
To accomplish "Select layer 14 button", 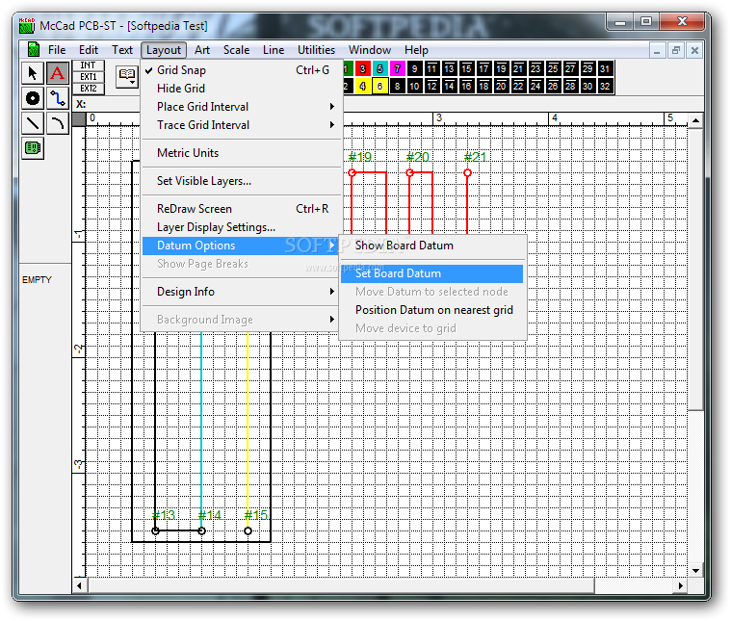I will pyautogui.click(x=449, y=87).
